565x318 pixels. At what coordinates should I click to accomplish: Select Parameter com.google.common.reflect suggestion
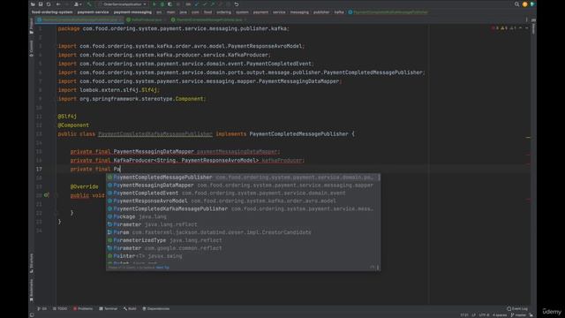243,248
